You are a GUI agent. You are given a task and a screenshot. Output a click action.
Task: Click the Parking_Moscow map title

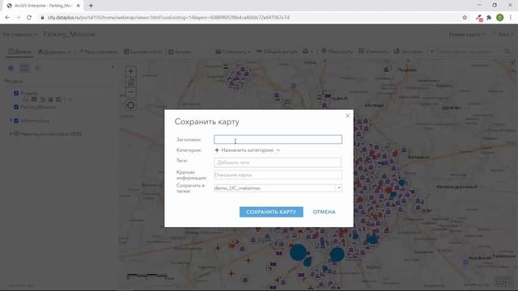pos(69,34)
